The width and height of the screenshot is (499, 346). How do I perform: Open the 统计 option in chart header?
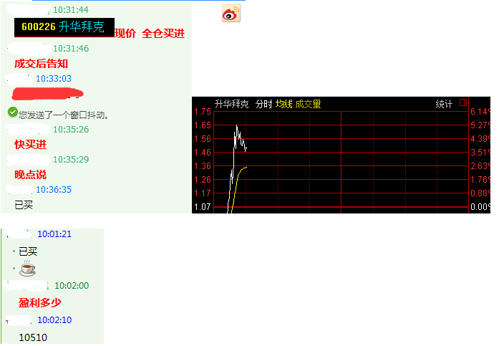coord(444,104)
